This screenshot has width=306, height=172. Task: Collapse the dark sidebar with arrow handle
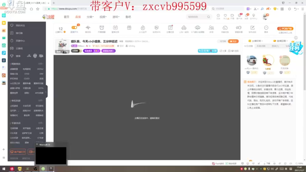46,92
